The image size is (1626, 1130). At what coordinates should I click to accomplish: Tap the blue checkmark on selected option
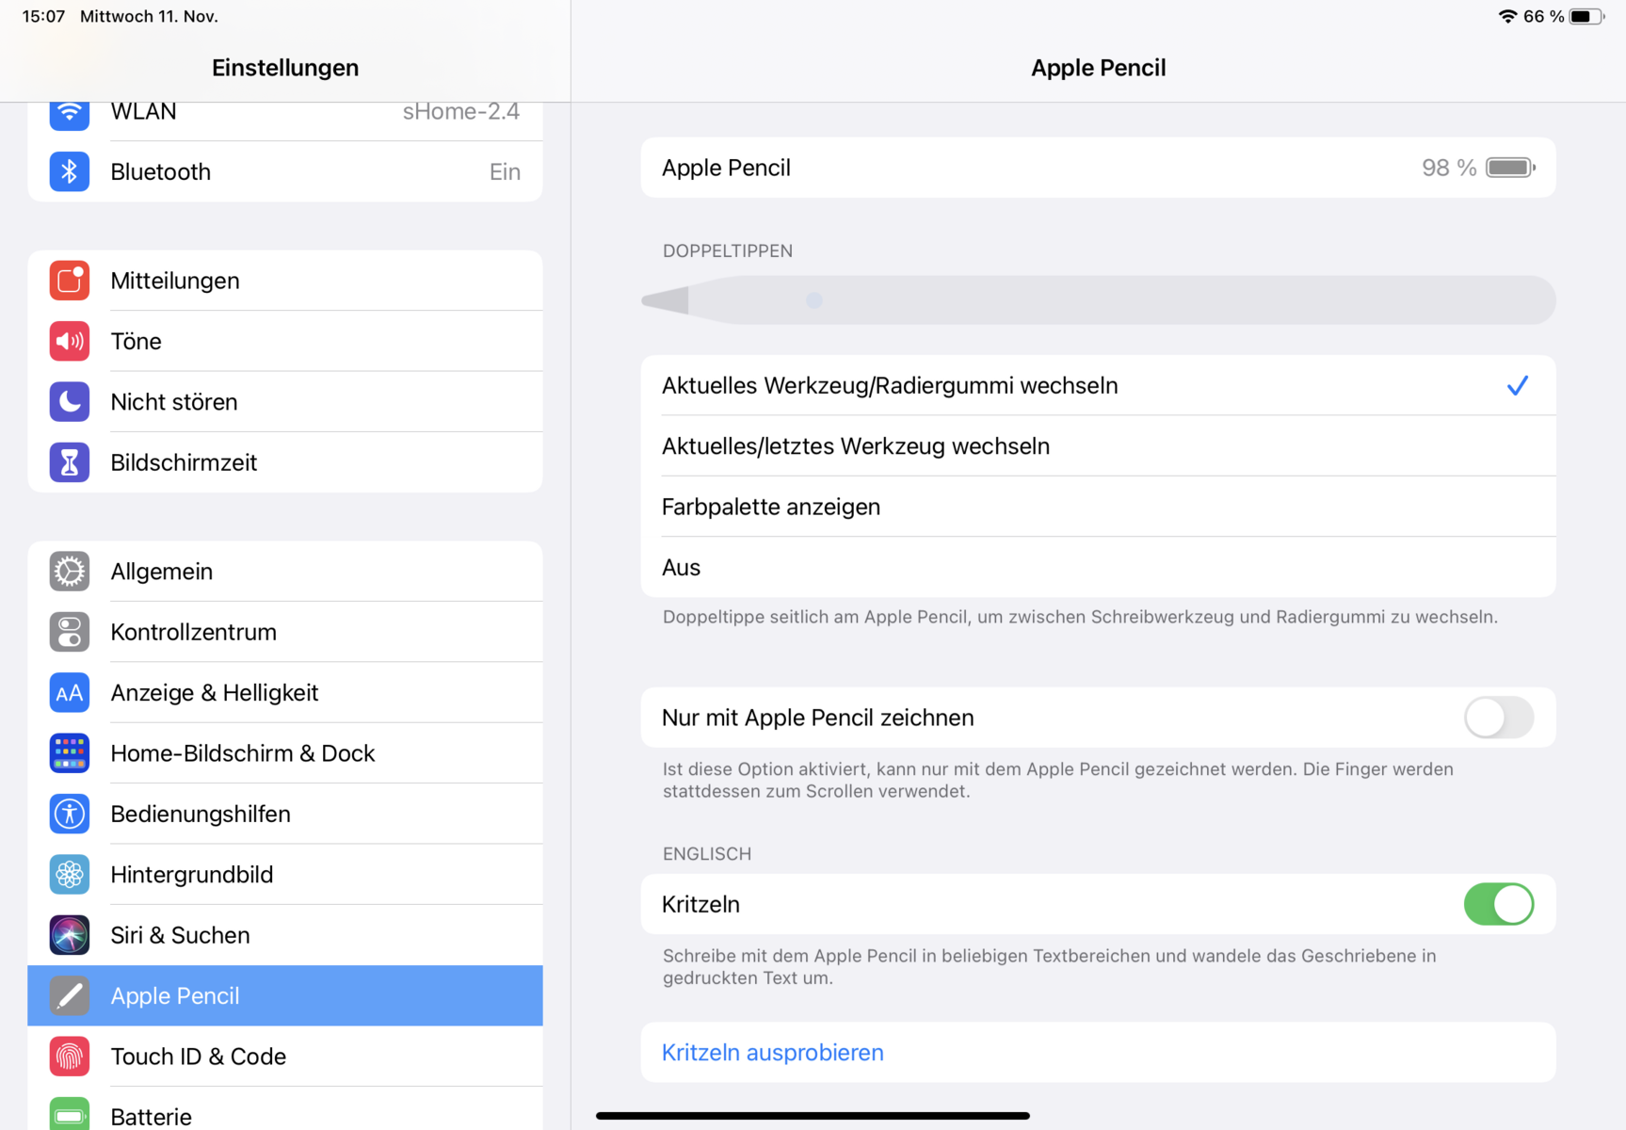[x=1517, y=385]
